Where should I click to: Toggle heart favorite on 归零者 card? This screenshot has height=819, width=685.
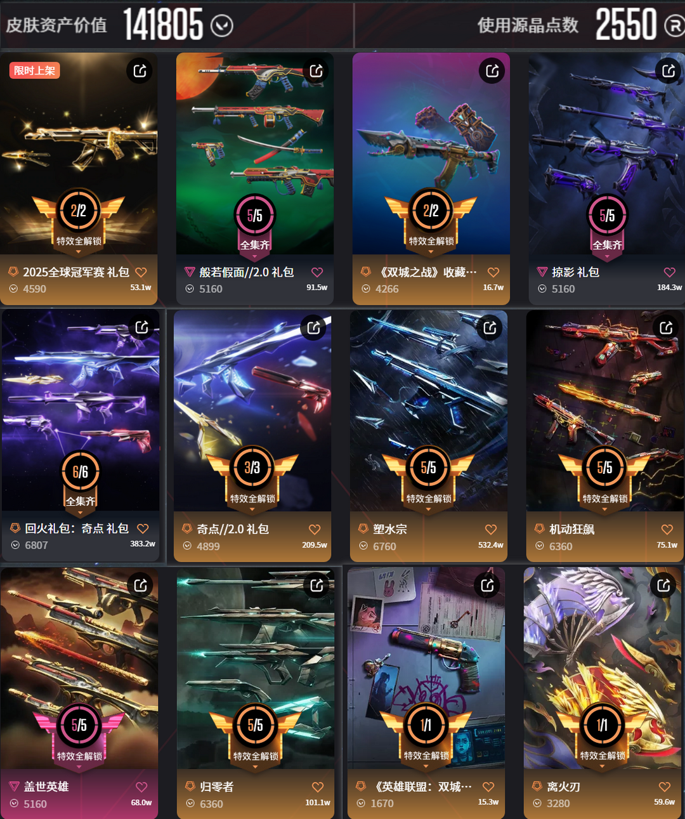(318, 787)
